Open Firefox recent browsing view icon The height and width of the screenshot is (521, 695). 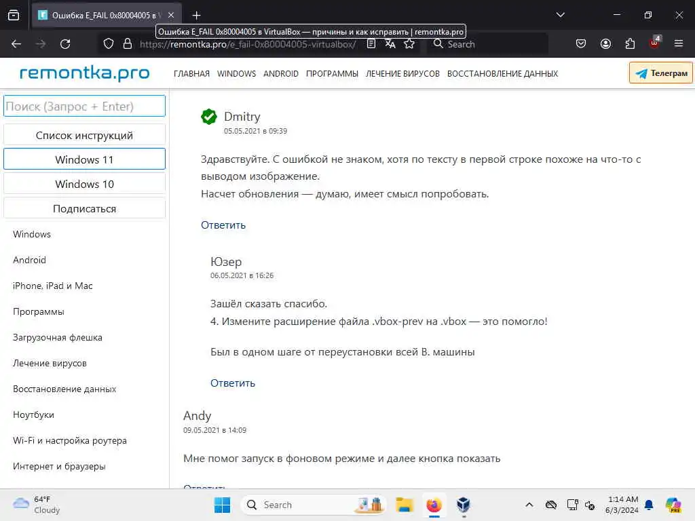(14, 15)
